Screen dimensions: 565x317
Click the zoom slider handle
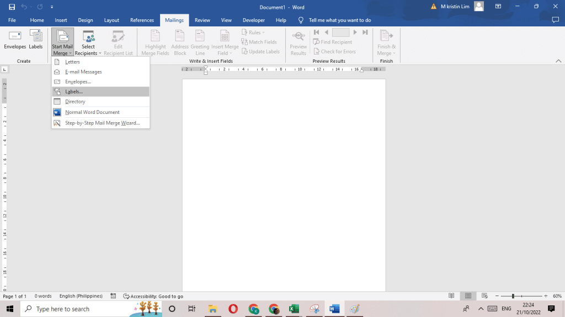pos(513,296)
